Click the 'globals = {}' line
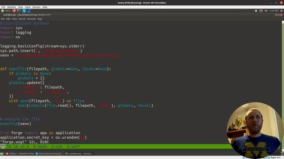The height and width of the screenshot is (159, 284). point(31,78)
